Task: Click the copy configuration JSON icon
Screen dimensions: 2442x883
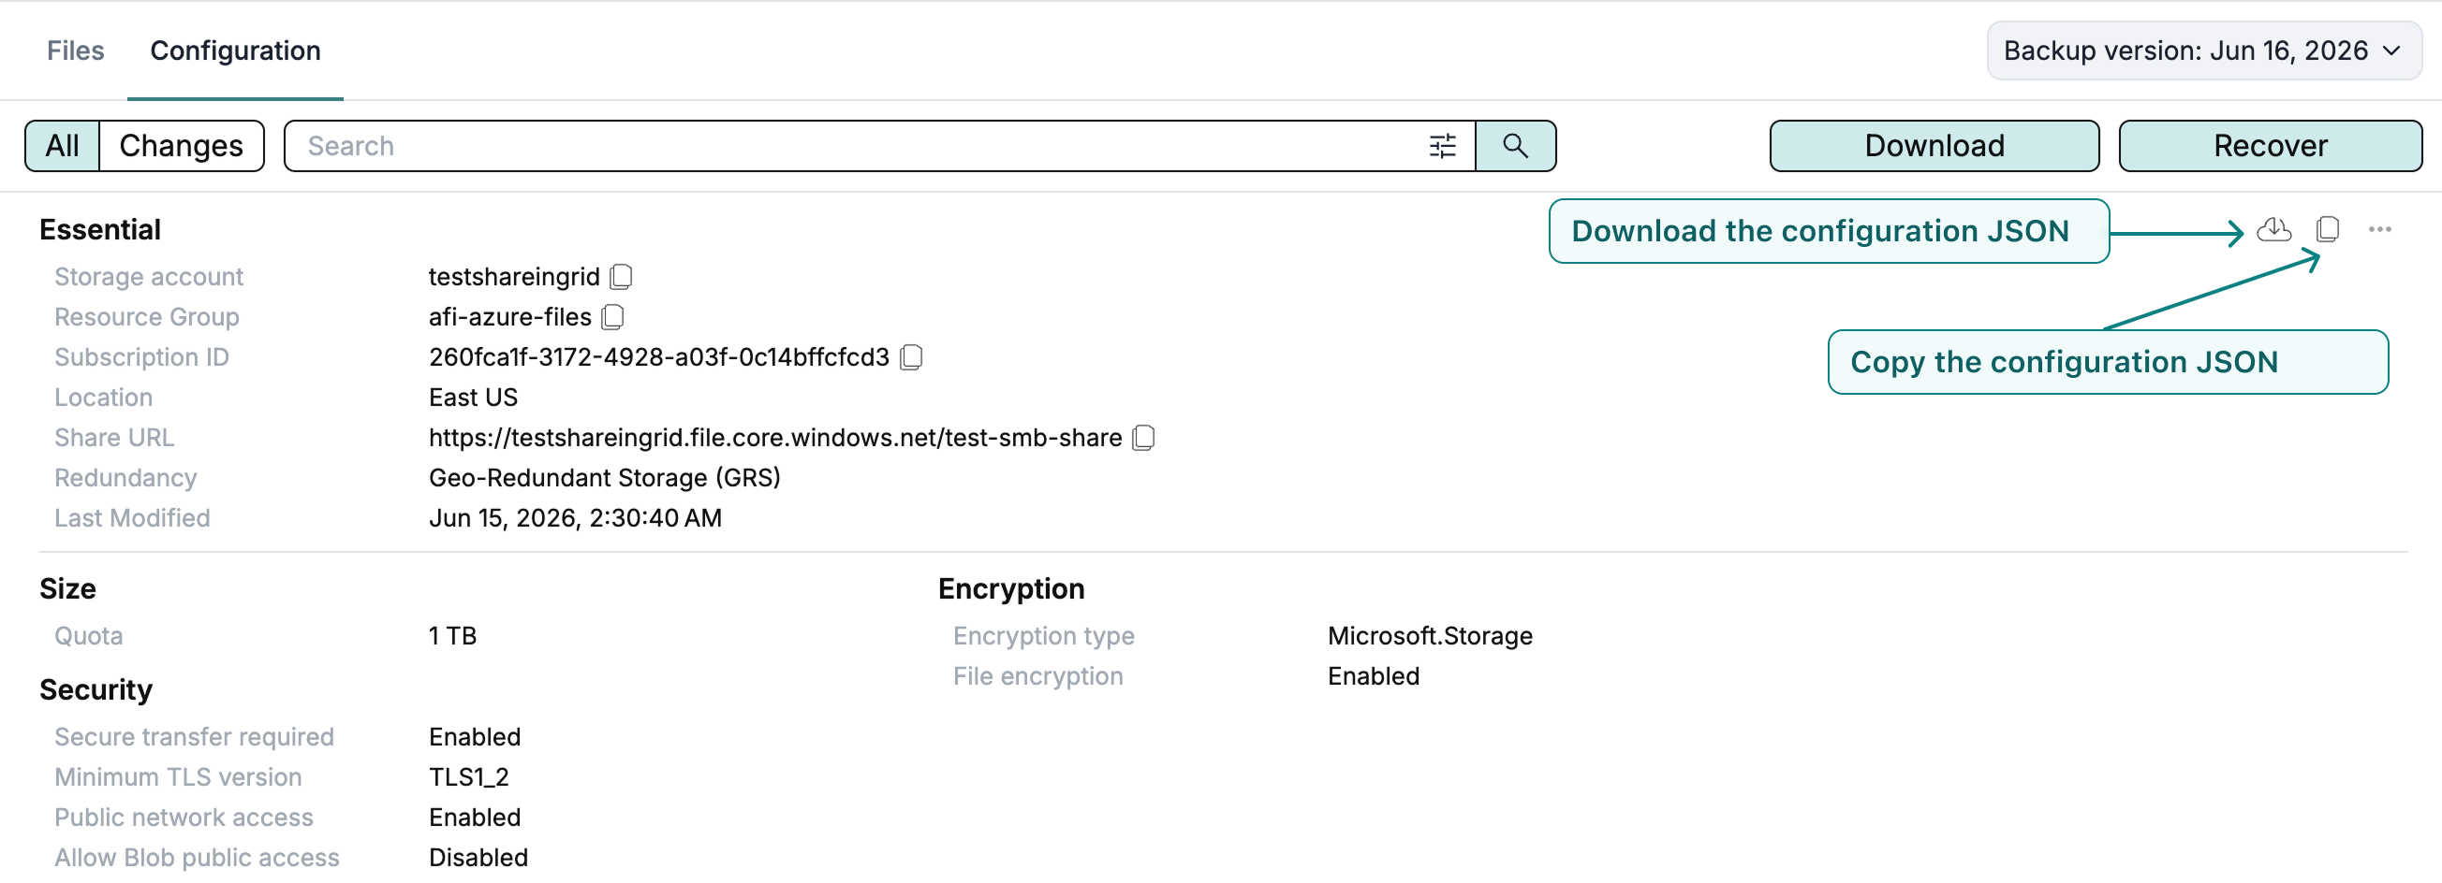Action: [x=2327, y=229]
